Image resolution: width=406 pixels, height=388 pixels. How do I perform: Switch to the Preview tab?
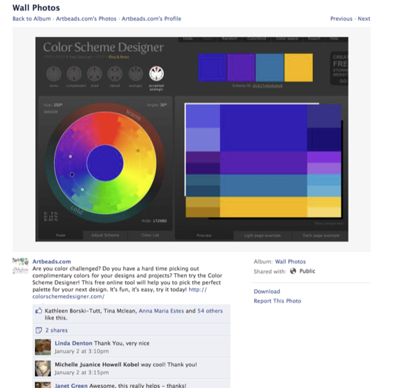click(x=204, y=235)
